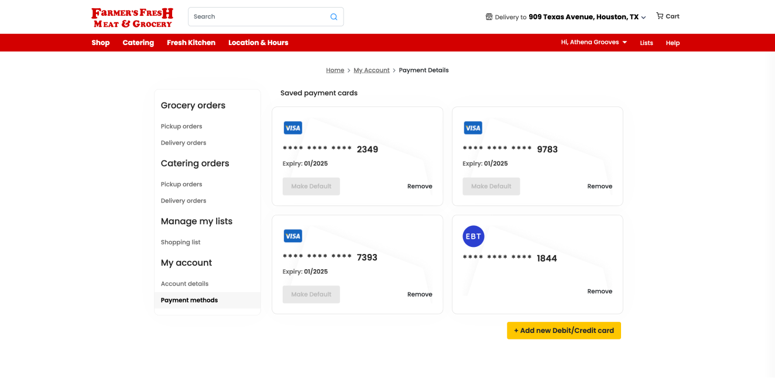Remove the Visa card ending in 2349

pyautogui.click(x=420, y=187)
